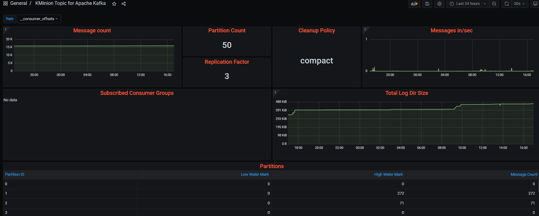539x216 pixels.
Task: Open Subscribed Consumer Groups panel title menu
Action: tap(137, 93)
